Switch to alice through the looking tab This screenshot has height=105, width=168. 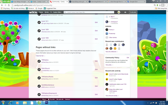(x=117, y=2)
